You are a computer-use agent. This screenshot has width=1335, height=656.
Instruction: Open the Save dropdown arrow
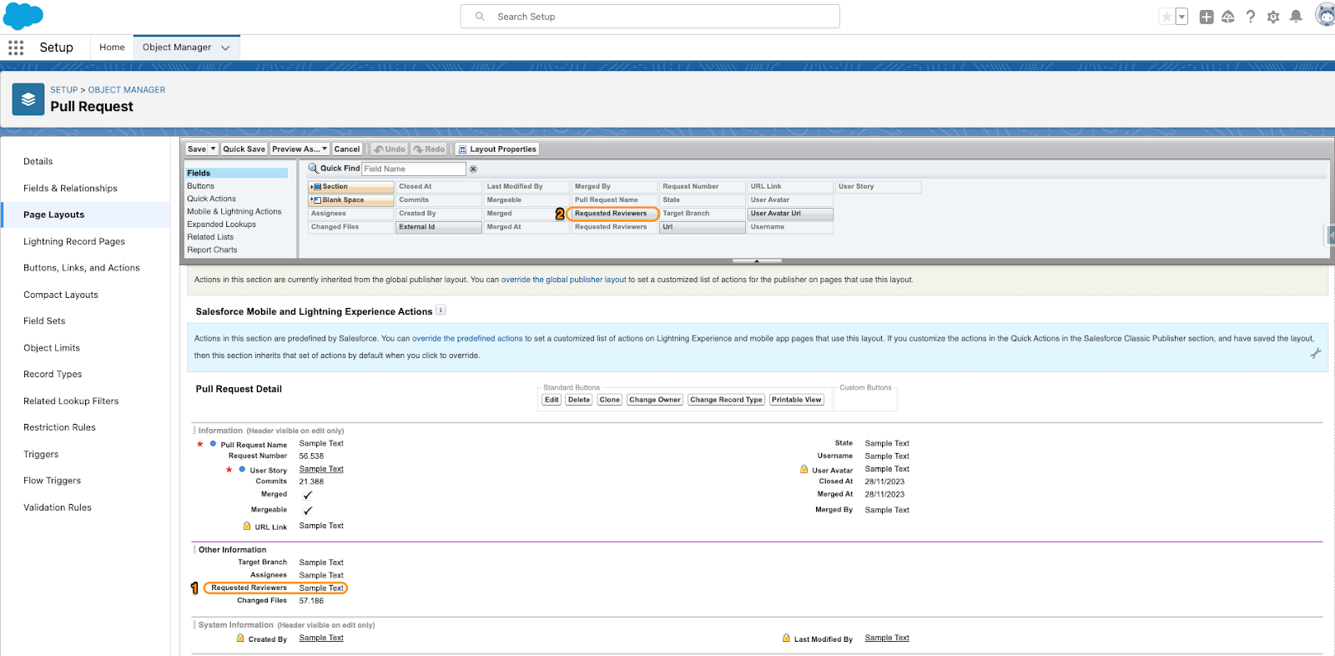(x=213, y=149)
